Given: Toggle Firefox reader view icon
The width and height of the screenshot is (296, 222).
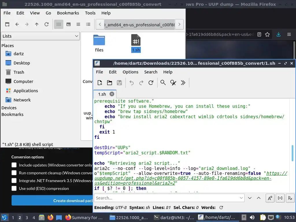Looking at the screenshot, I should pos(259,34).
